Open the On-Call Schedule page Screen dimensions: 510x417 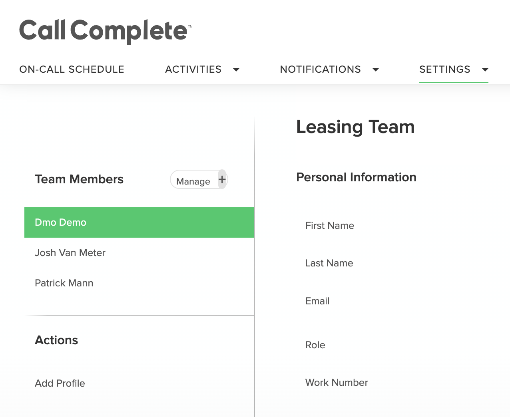72,69
